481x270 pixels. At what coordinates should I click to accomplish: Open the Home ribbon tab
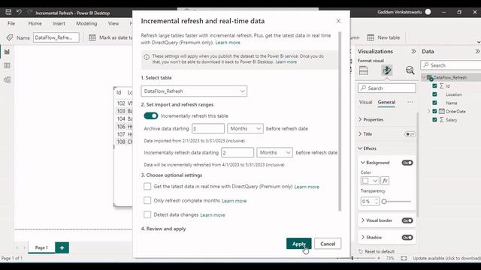point(35,23)
